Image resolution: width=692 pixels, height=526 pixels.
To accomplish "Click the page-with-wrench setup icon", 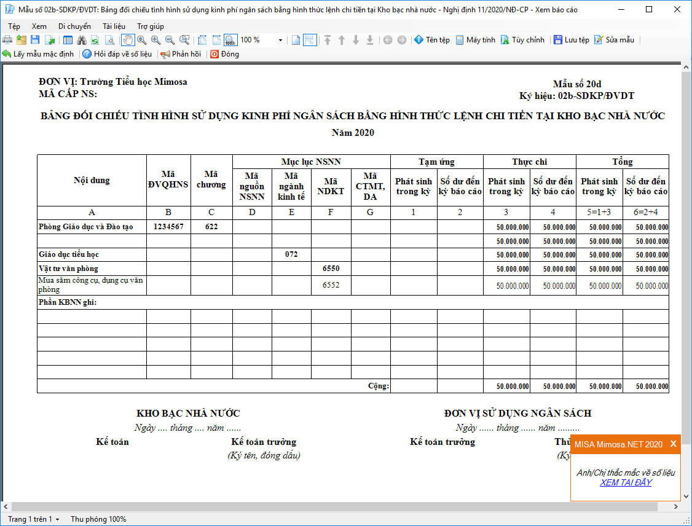I will coord(110,40).
